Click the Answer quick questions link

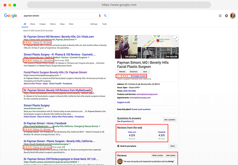pyautogui.click(x=141, y=109)
